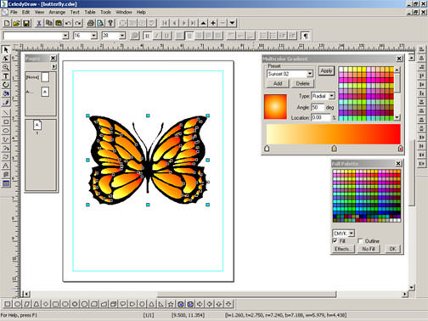Select the Rectangle tool in left toolbox
The height and width of the screenshot is (321, 428).
click(6, 121)
